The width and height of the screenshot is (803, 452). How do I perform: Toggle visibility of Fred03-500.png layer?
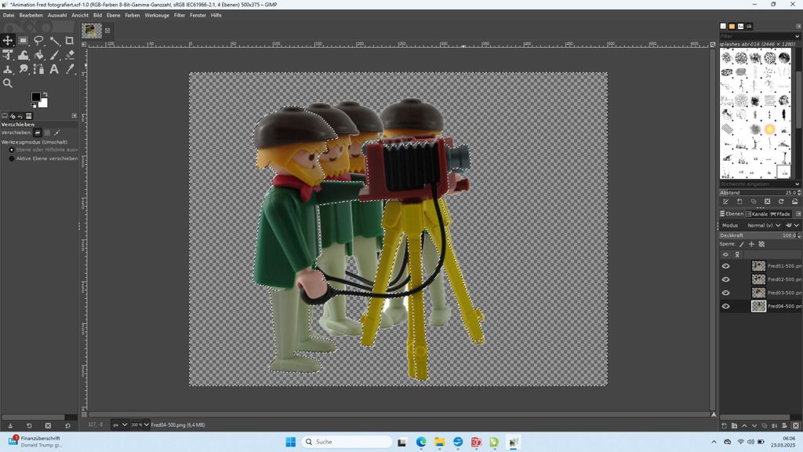(725, 293)
